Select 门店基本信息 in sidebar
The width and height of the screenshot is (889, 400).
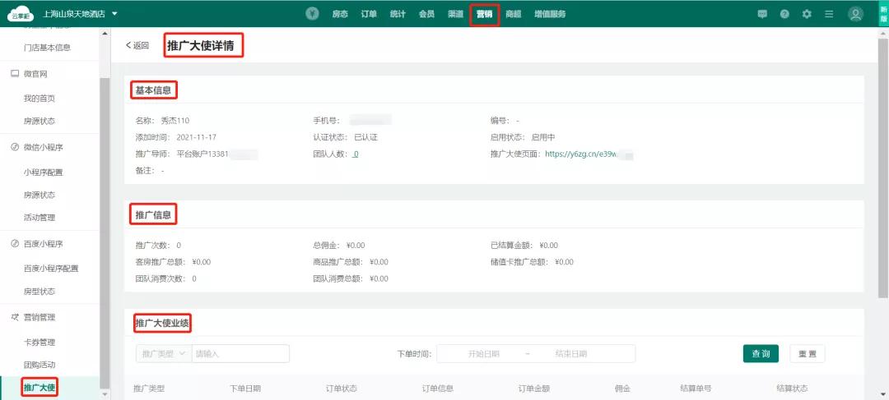47,48
